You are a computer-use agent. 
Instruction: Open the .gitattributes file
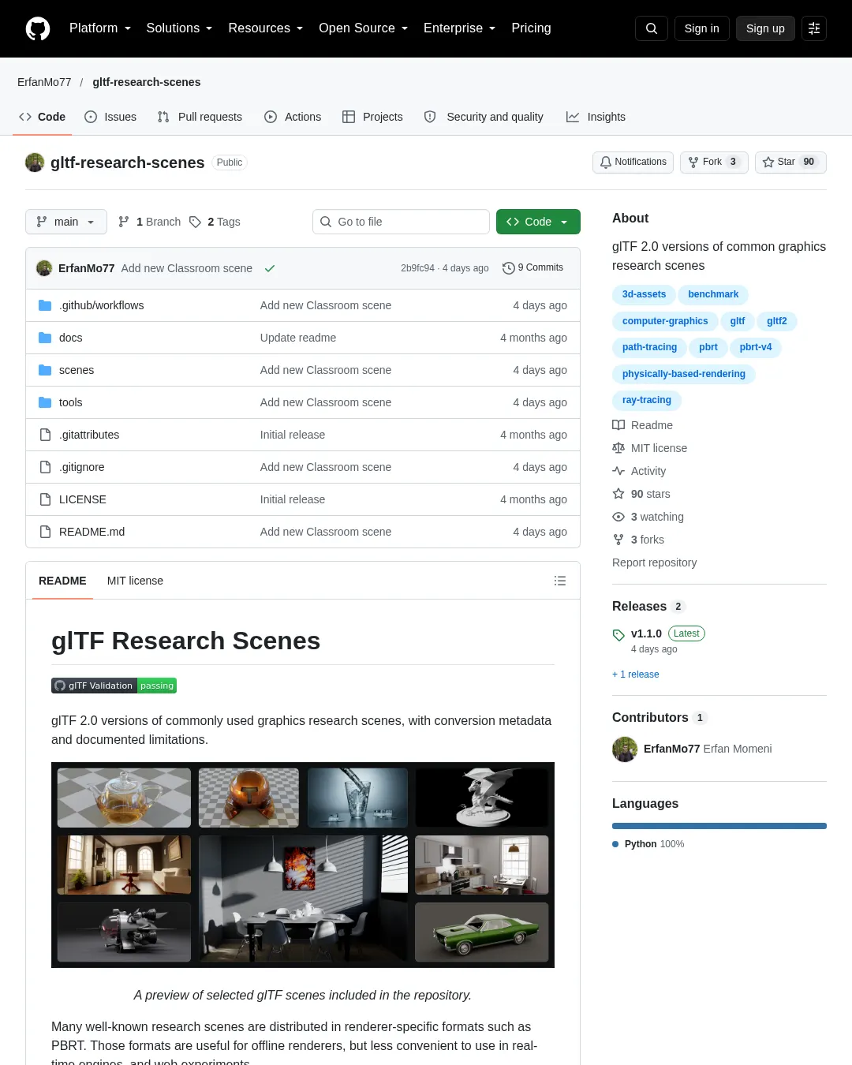[89, 435]
